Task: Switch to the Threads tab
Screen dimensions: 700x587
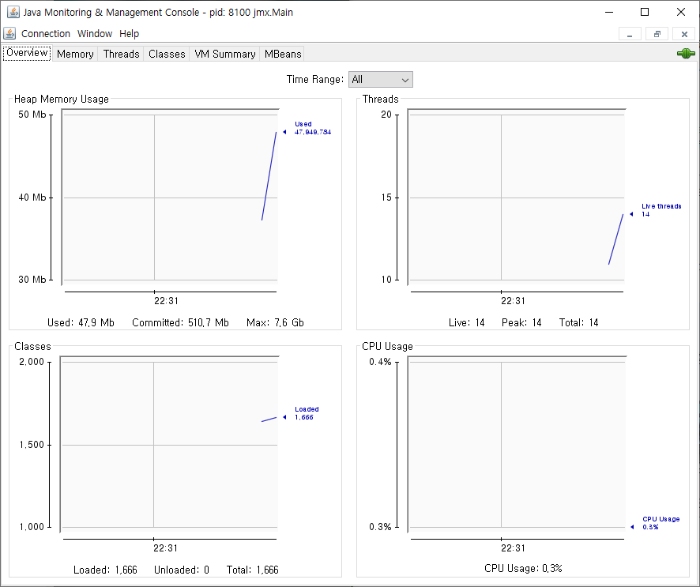Action: pyautogui.click(x=121, y=54)
